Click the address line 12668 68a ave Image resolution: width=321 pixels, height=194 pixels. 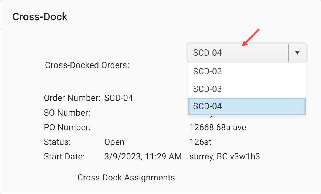click(x=217, y=127)
